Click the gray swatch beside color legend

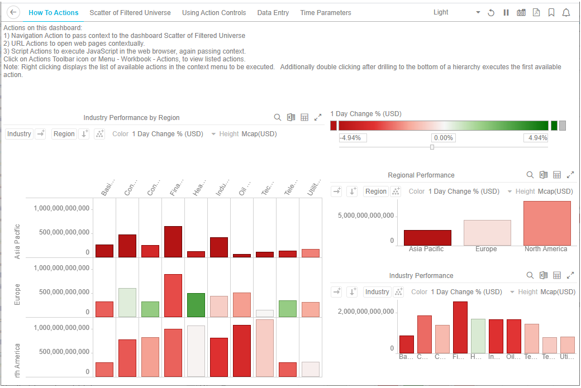(563, 126)
